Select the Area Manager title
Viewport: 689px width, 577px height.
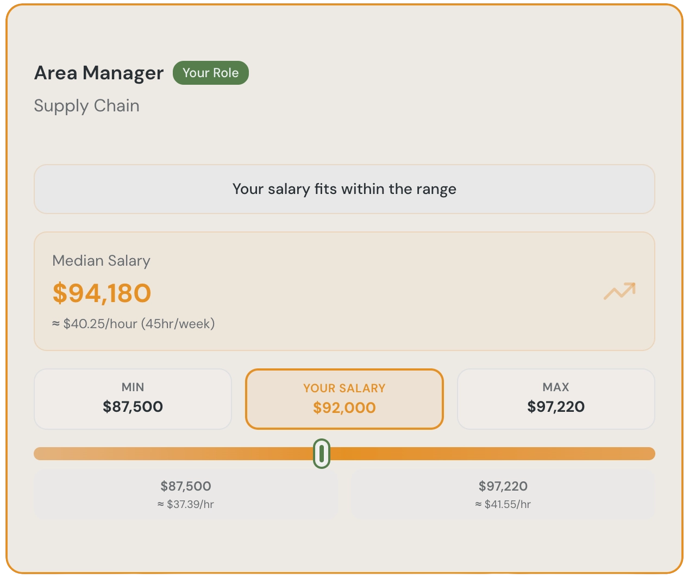pyautogui.click(x=99, y=73)
